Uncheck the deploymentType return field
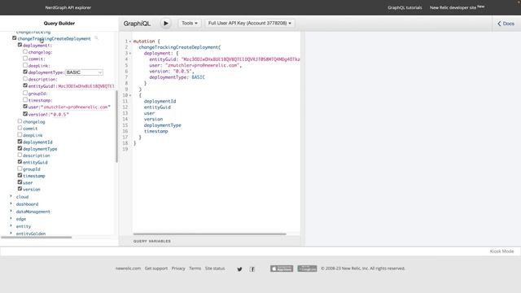 tap(20, 148)
